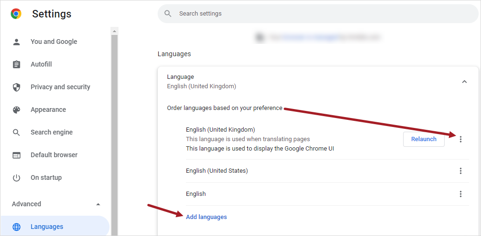The height and width of the screenshot is (236, 481).
Task: Open more actions for English (United States)
Action: (x=460, y=171)
